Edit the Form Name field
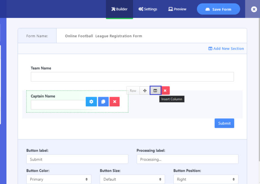The height and width of the screenshot is (184, 260). click(151, 36)
